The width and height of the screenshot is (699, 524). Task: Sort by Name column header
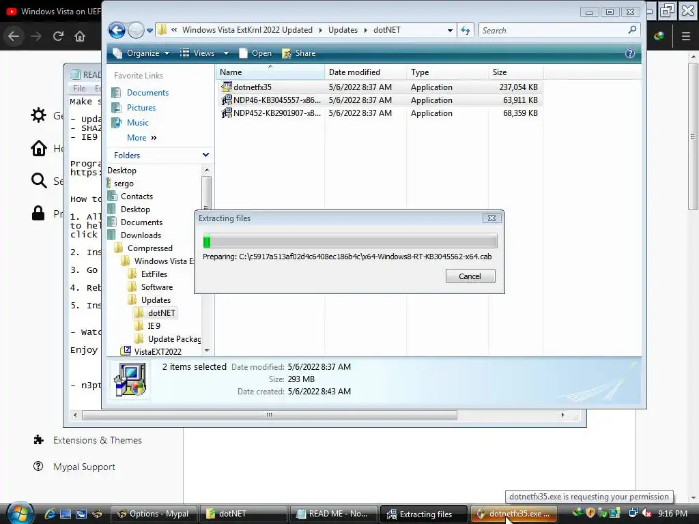click(270, 72)
